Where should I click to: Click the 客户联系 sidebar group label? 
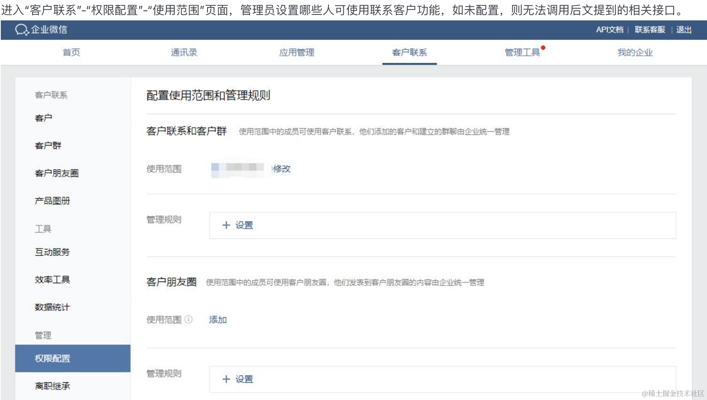[x=51, y=95]
